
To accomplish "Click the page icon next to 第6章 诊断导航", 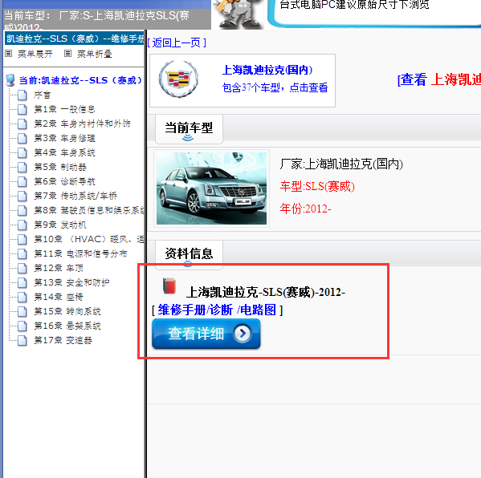I will [x=22, y=182].
